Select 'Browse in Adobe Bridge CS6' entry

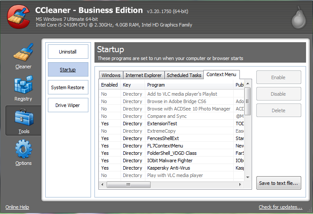coord(172,101)
